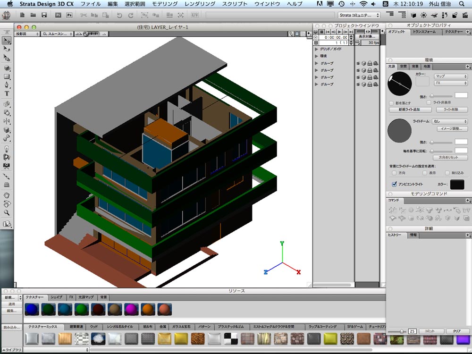Enable the 影を落とす checkbox
The width and height of the screenshot is (472, 354).
391,103
